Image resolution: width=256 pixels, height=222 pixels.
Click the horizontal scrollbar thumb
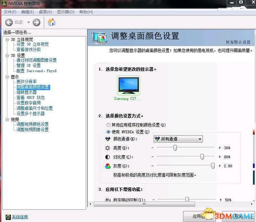pos(144,204)
